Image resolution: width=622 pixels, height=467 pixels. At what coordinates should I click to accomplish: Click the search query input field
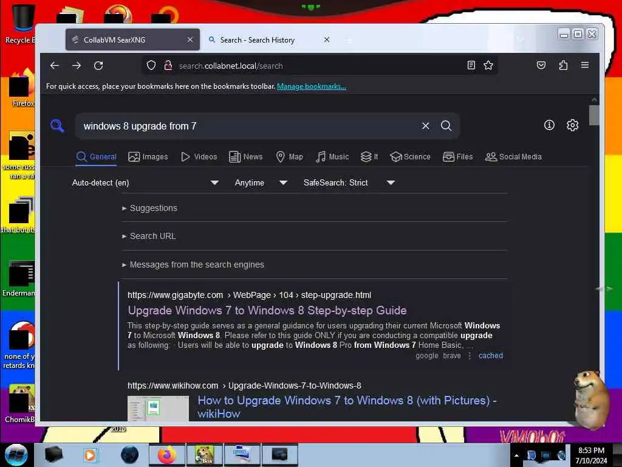coord(250,126)
